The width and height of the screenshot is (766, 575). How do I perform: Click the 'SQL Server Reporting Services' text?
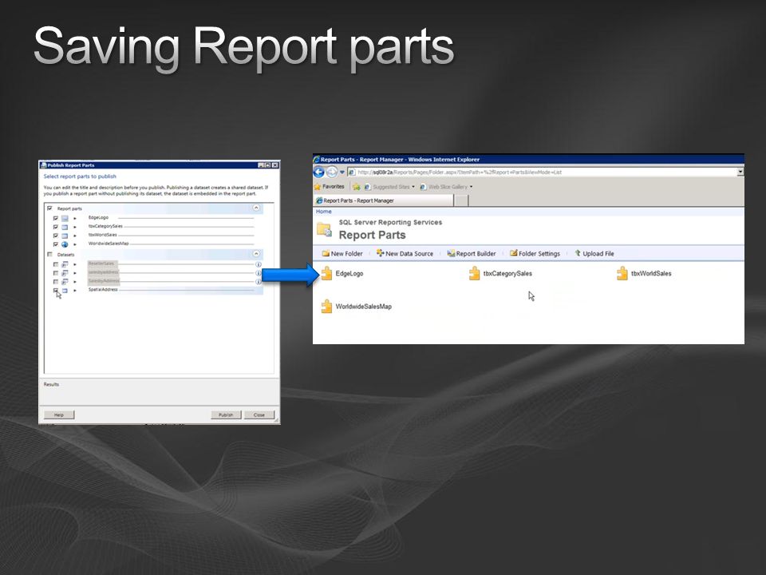point(390,222)
